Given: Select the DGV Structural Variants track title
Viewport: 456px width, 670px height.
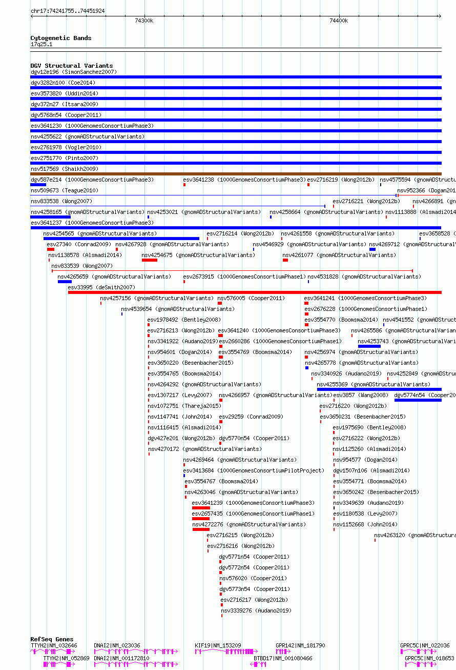Looking at the screenshot, I should pos(72,66).
